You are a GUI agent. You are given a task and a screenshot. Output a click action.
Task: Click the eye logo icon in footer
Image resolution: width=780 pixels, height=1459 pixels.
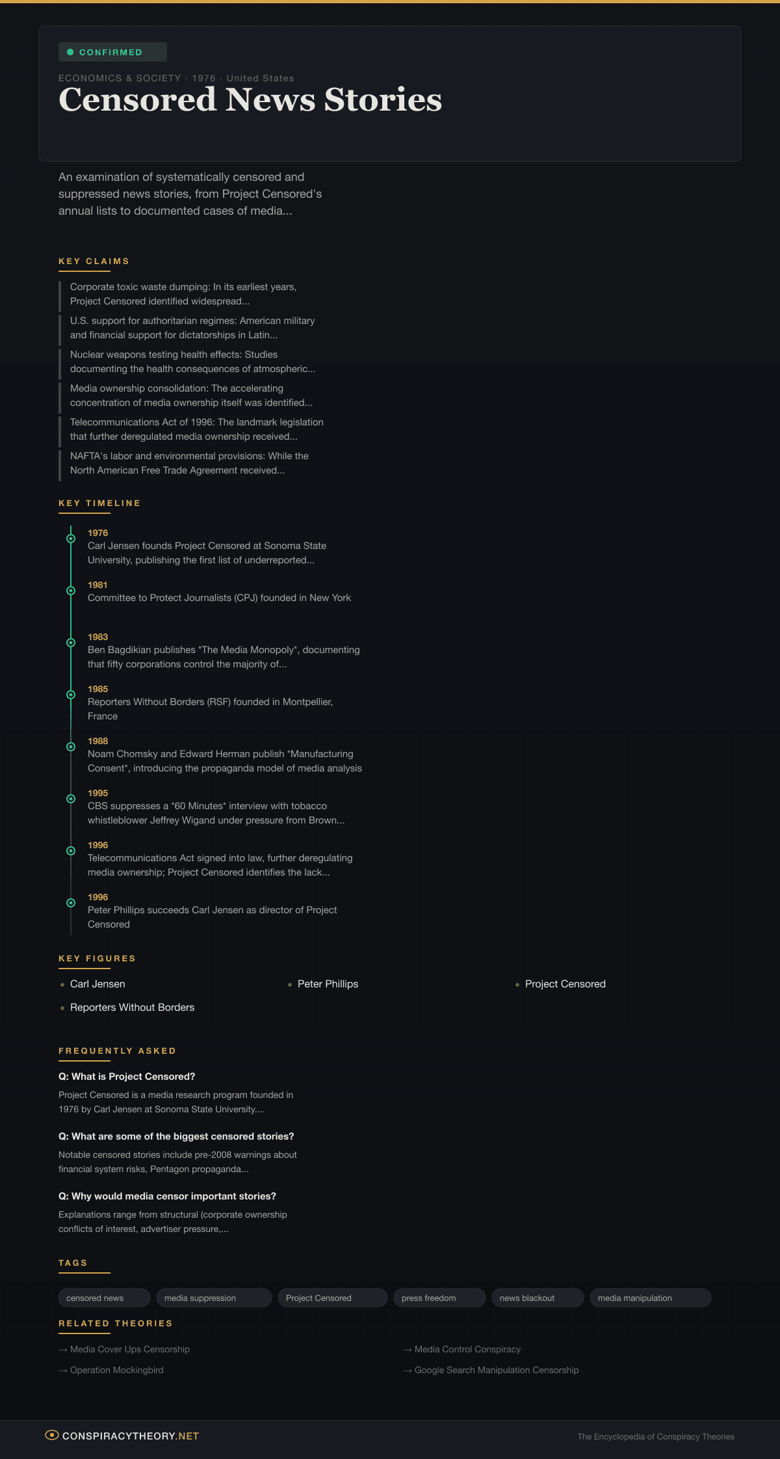[52, 1435]
